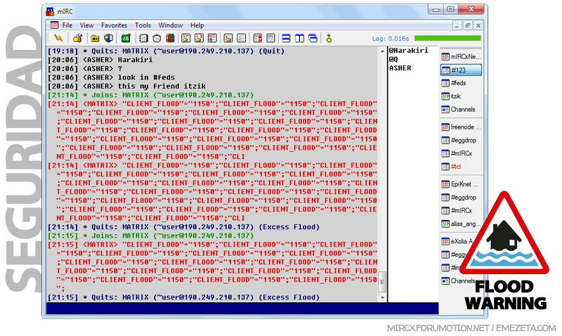
Task: Open the Log files toolbar icon
Action: [x=241, y=38]
